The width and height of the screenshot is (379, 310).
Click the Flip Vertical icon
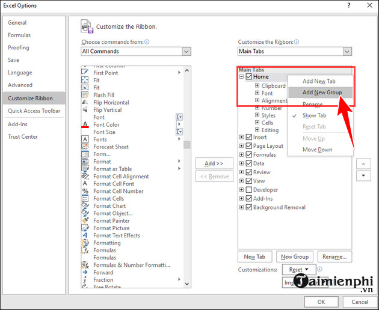coord(85,110)
